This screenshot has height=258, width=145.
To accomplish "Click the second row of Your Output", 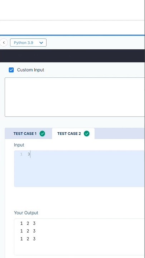I will pos(28,231).
